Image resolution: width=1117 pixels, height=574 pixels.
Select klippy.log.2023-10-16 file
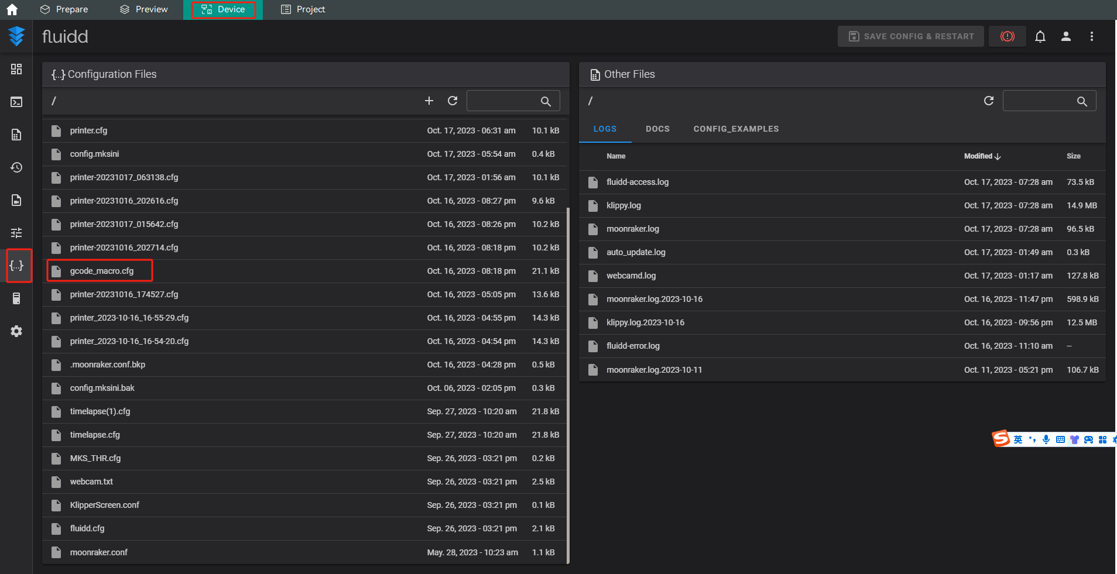coord(842,322)
